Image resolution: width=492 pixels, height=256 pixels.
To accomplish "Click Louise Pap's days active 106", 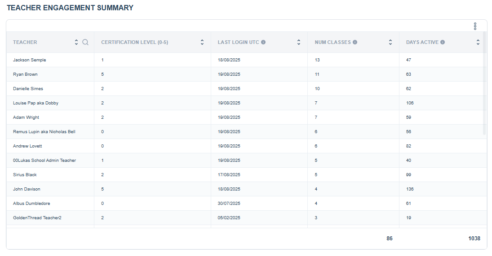I will tap(410, 103).
